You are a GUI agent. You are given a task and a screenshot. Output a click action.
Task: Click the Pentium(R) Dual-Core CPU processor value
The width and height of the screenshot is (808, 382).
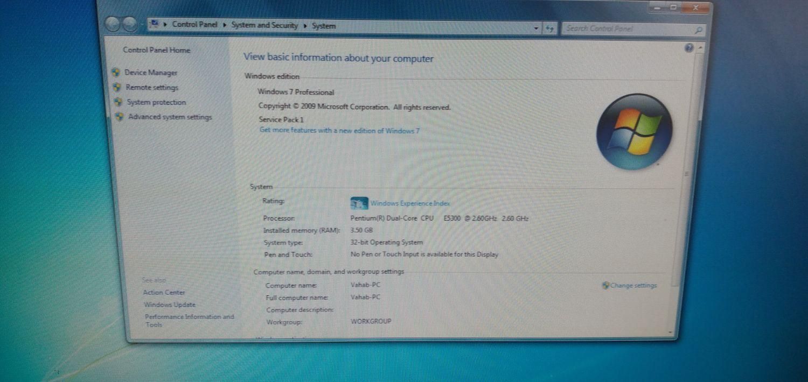(x=439, y=218)
